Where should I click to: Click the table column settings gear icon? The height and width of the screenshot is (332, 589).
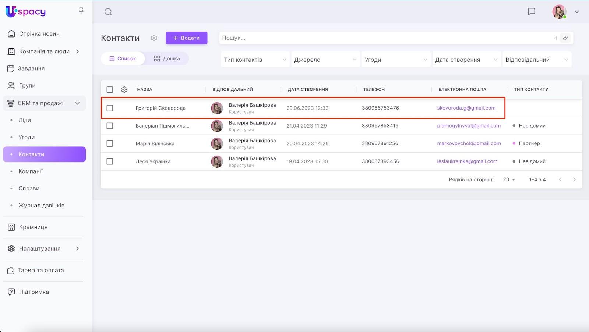[124, 89]
